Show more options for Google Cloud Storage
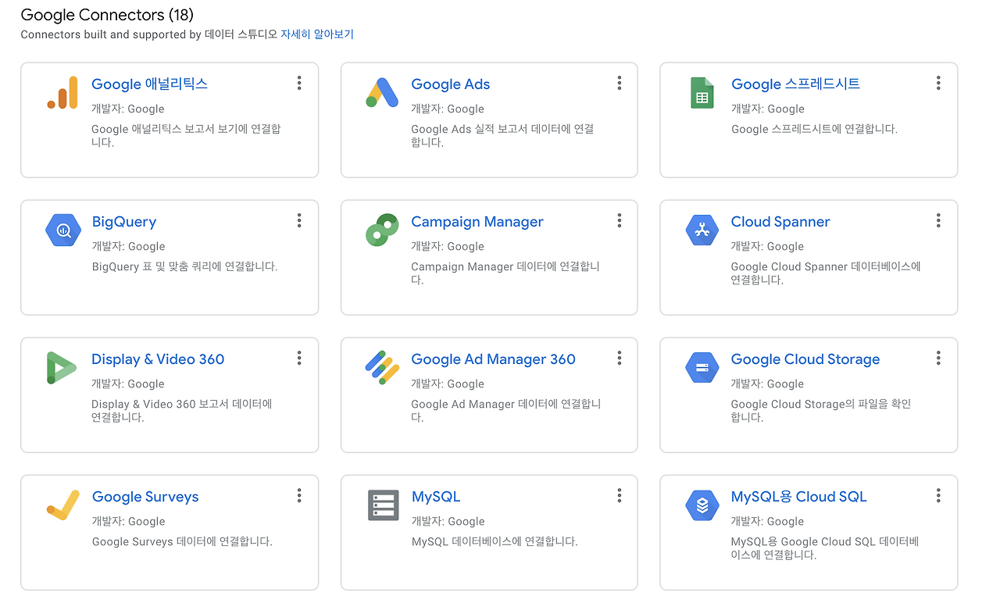This screenshot has width=1000, height=603. [938, 358]
